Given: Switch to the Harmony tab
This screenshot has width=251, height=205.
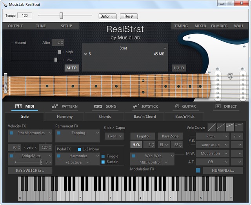Looking at the screenshot, I should tap(65, 117).
